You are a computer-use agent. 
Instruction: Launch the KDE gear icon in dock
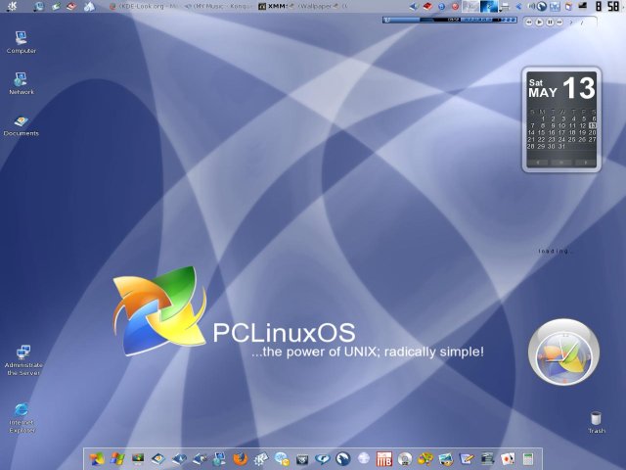[261, 459]
